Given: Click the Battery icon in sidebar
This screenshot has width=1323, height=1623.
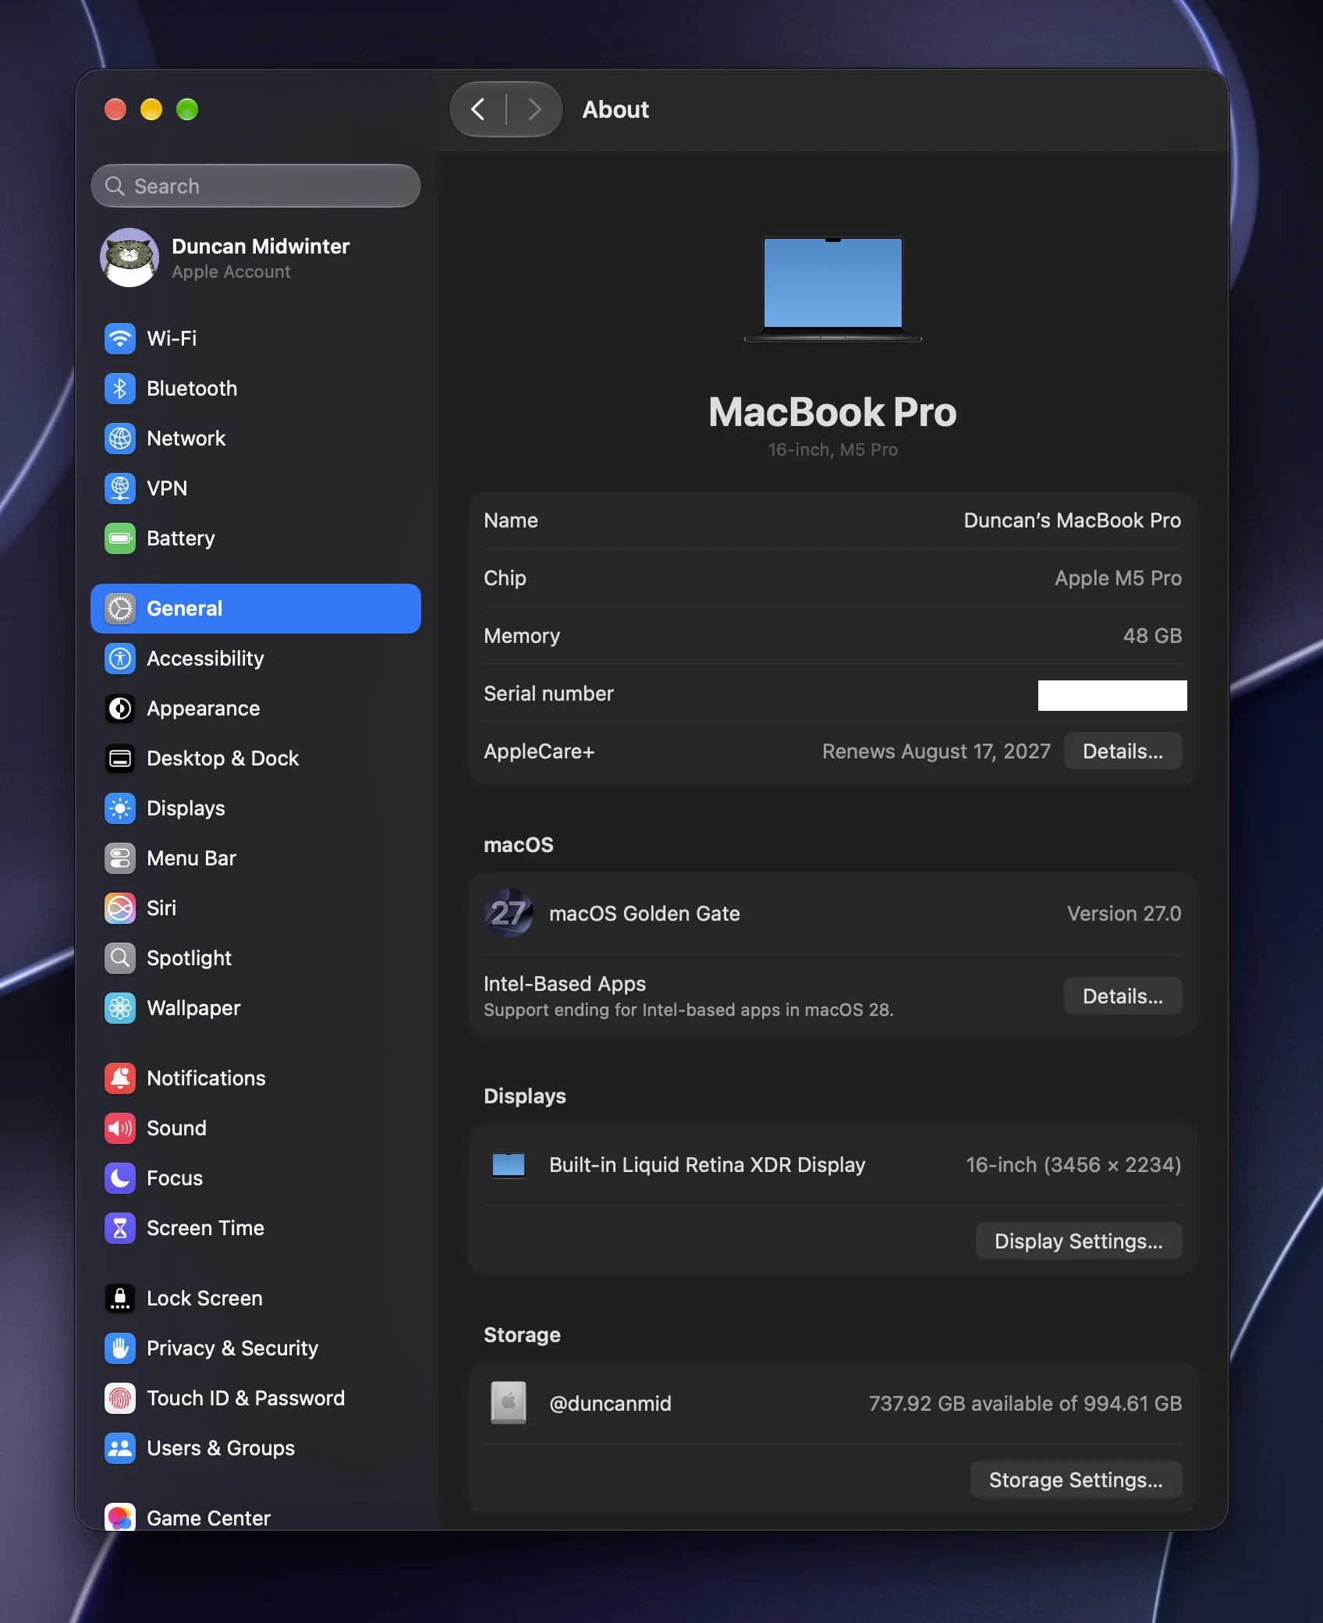Looking at the screenshot, I should point(120,538).
